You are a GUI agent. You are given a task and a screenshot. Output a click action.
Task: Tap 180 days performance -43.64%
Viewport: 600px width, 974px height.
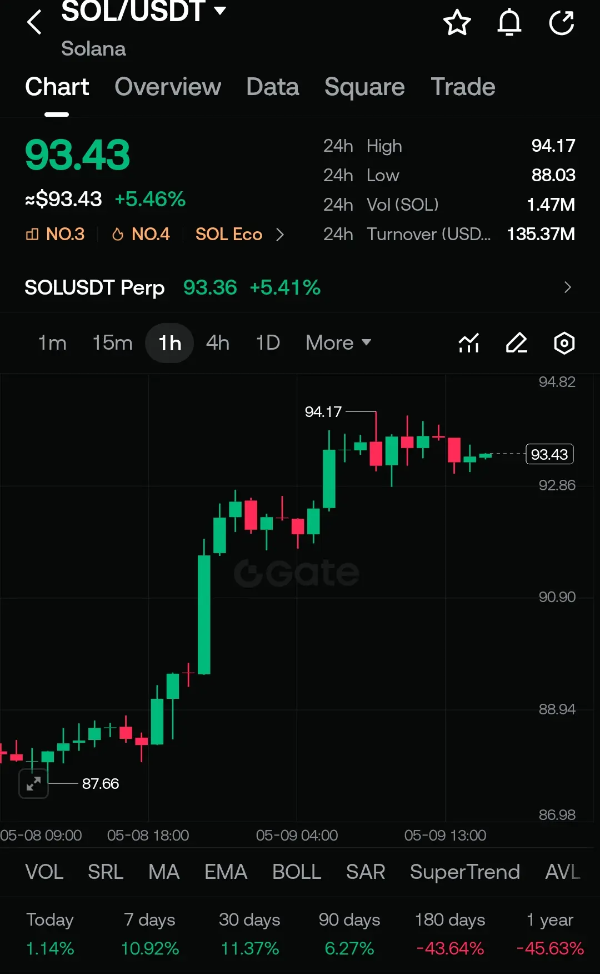pyautogui.click(x=450, y=948)
